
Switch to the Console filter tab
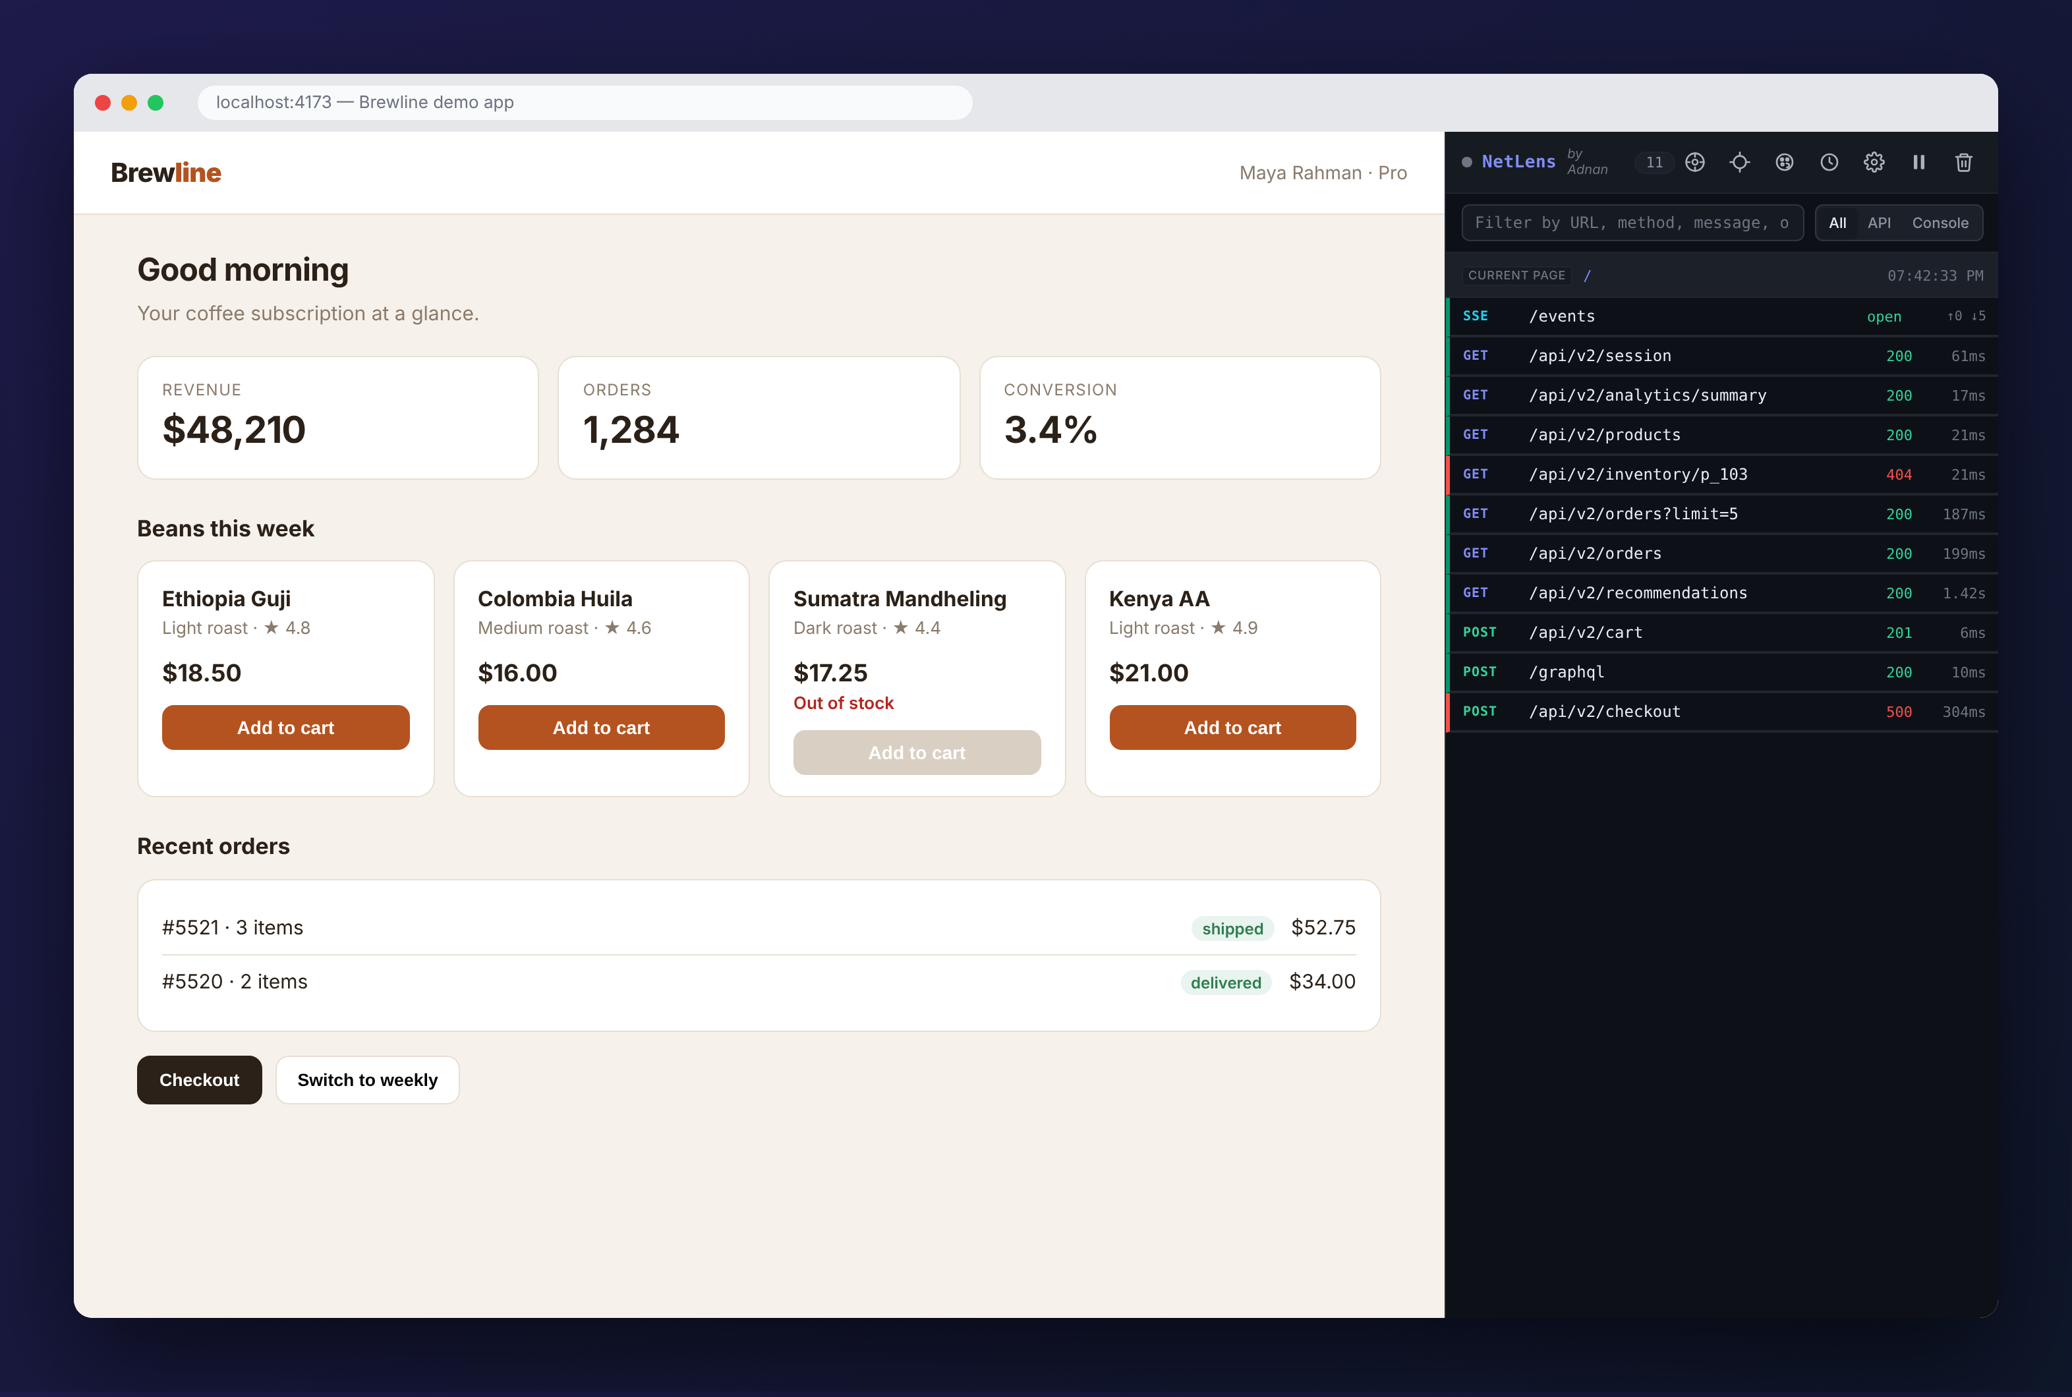1940,223
